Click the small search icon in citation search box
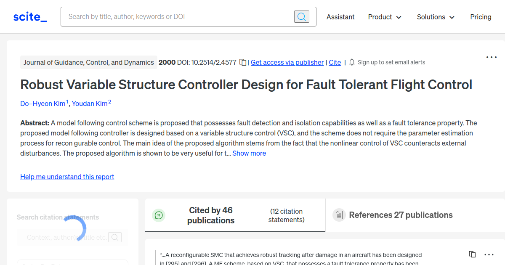Image resolution: width=505 pixels, height=265 pixels. [x=115, y=237]
